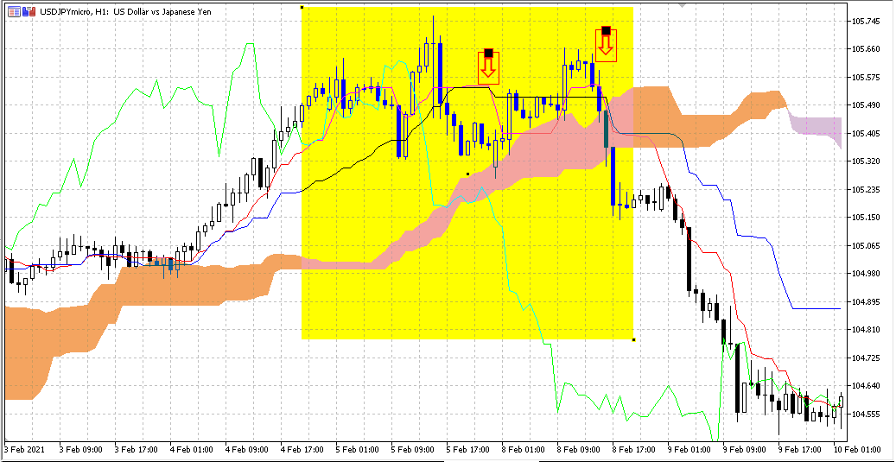Click the 9 Feb 17:00 time label
Image resolution: width=896 pixels, height=462 pixels.
point(802,450)
